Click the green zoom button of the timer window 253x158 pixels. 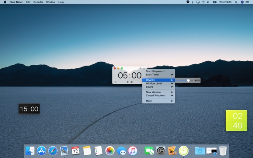pyautogui.click(x=122, y=68)
